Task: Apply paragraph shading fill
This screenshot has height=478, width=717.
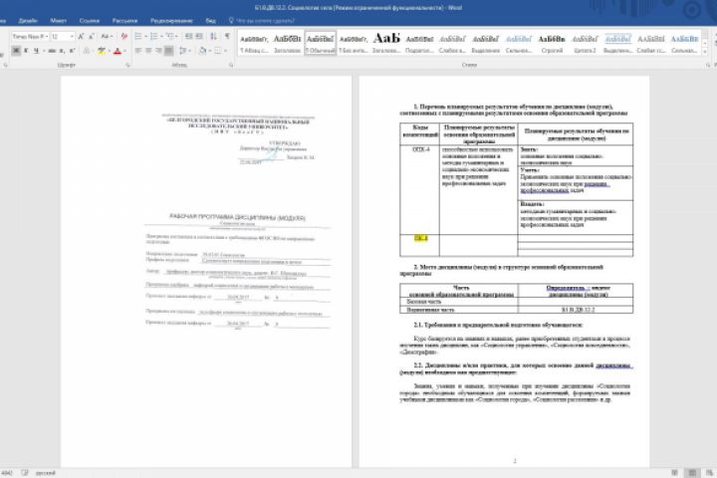Action: [202, 51]
